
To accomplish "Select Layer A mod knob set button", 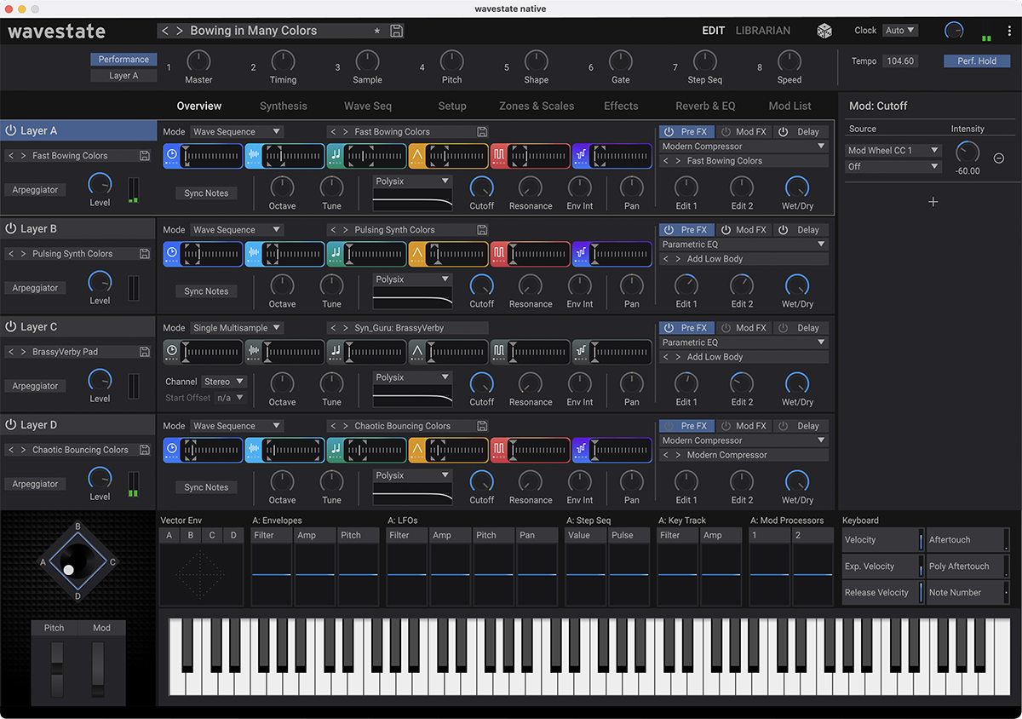I will click(123, 76).
